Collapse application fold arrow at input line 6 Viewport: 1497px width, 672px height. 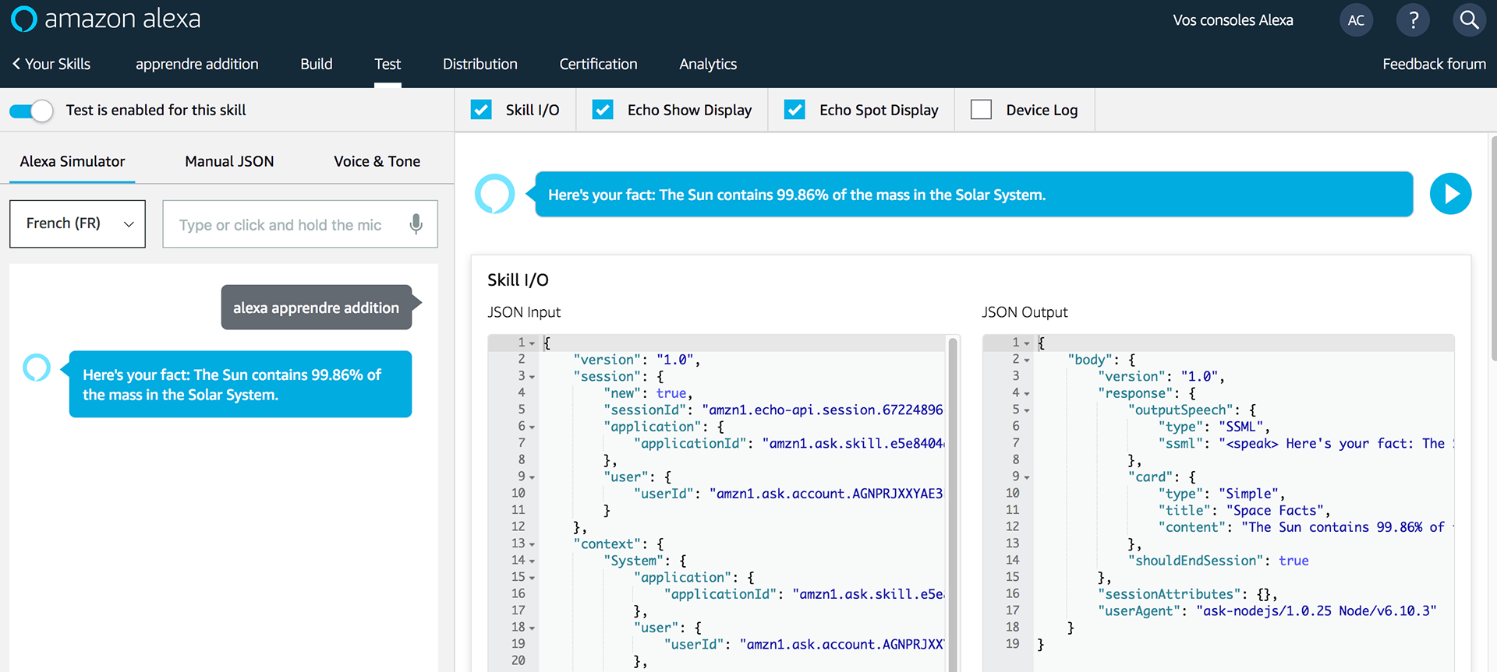(x=532, y=427)
